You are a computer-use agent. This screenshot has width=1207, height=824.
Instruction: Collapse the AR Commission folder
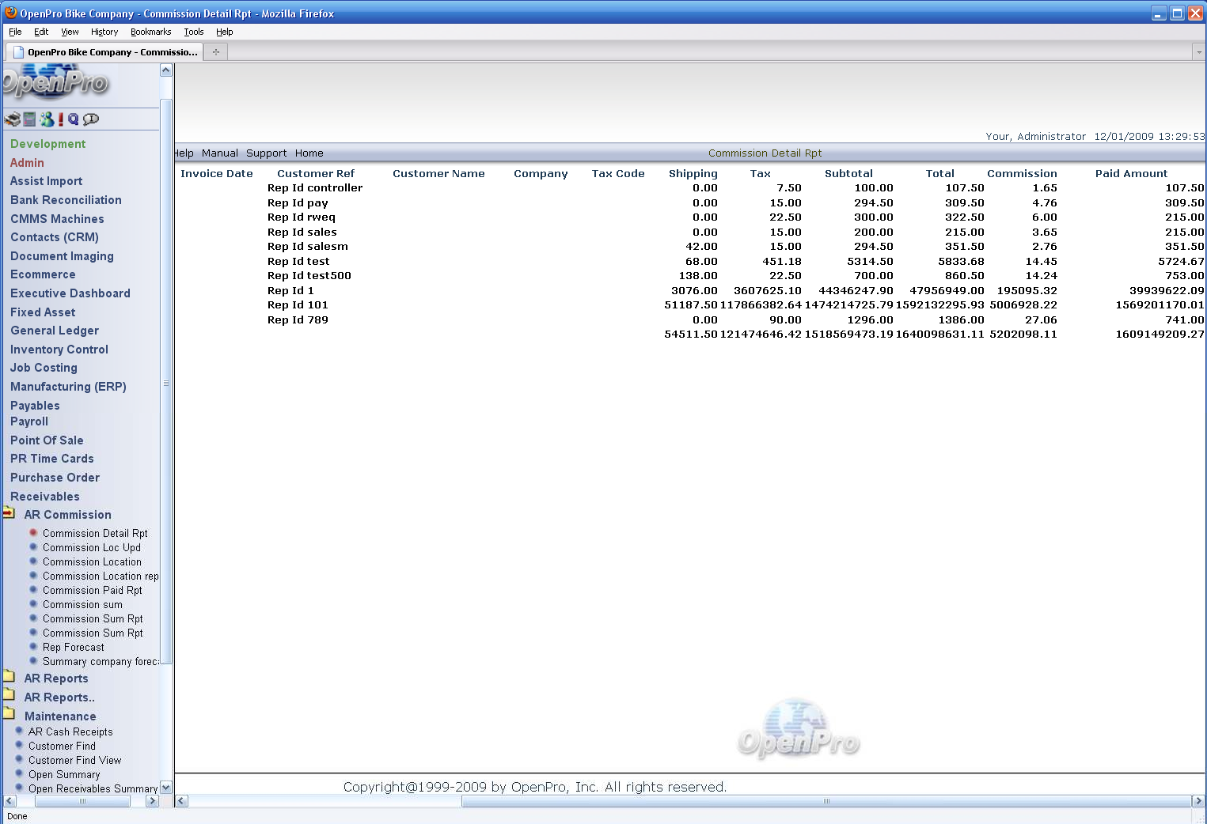9,514
